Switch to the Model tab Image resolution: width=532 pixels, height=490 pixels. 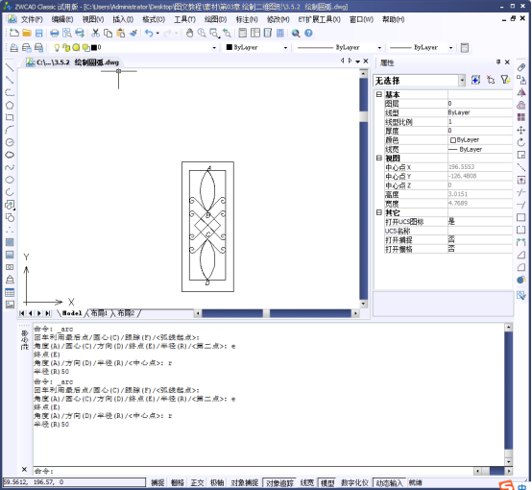click(72, 313)
